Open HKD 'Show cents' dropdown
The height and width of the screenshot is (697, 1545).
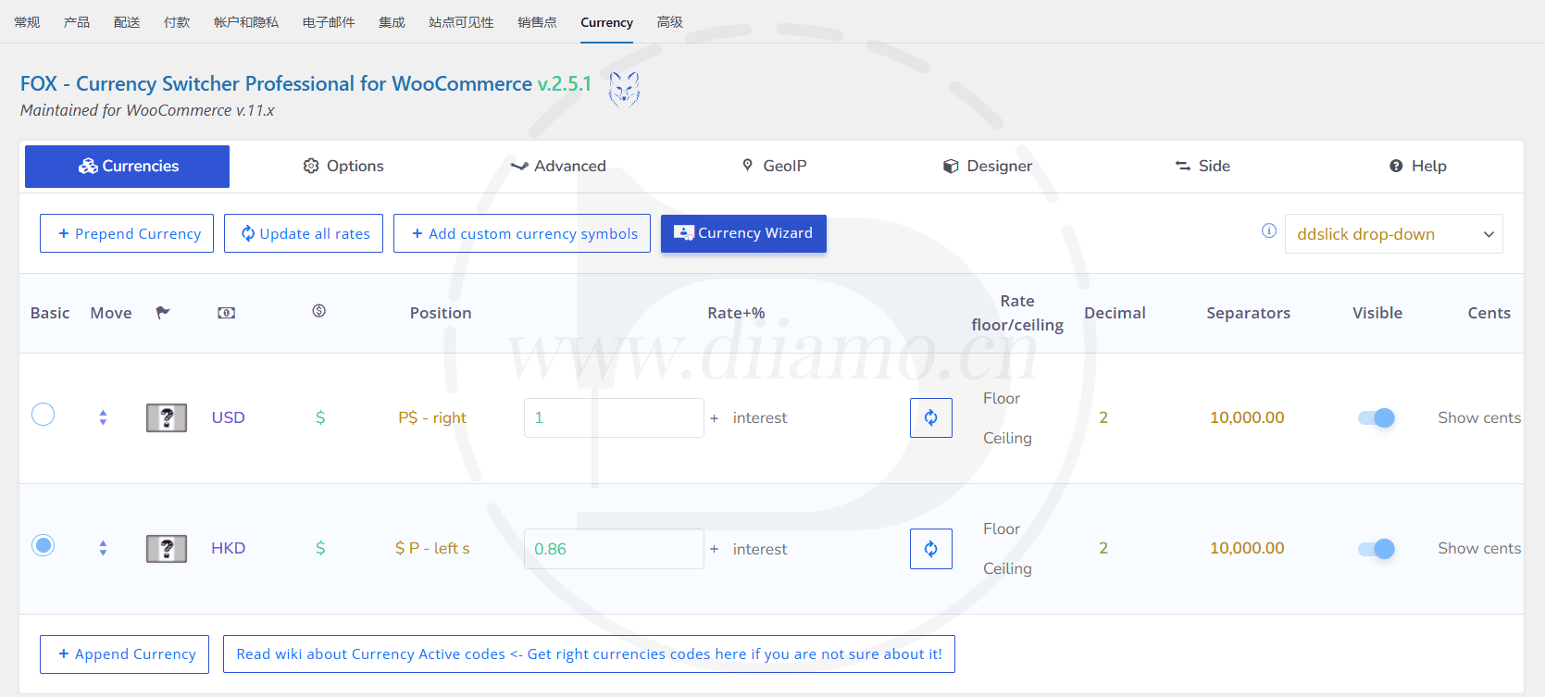[1479, 548]
